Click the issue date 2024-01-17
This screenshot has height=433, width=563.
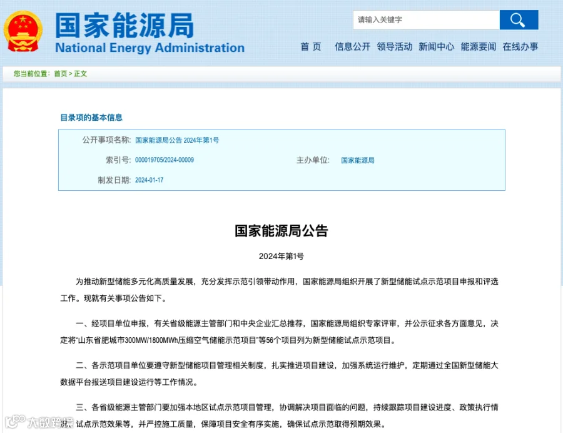point(149,180)
